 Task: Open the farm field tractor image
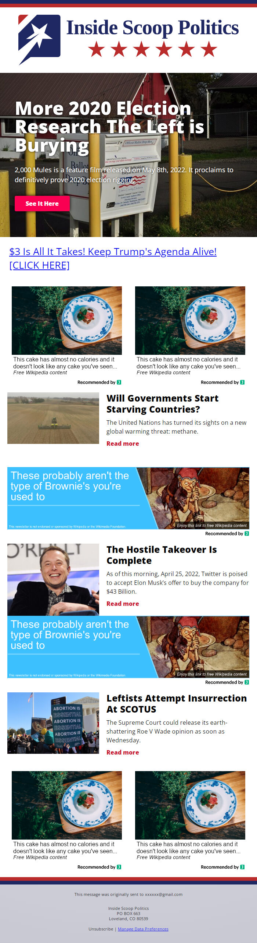(53, 418)
